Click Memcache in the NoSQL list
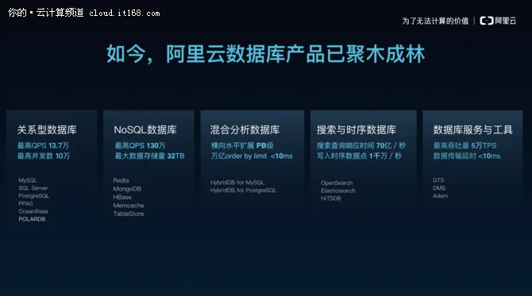The width and height of the screenshot is (532, 296). pyautogui.click(x=129, y=206)
